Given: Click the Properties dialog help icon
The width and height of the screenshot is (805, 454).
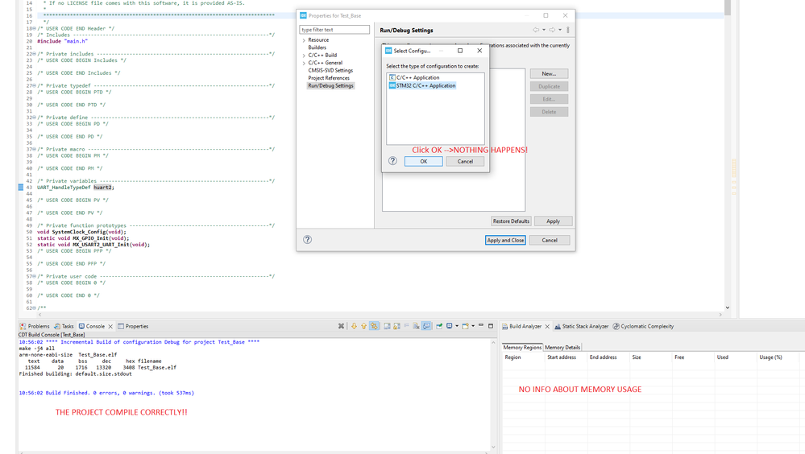Looking at the screenshot, I should tap(308, 240).
